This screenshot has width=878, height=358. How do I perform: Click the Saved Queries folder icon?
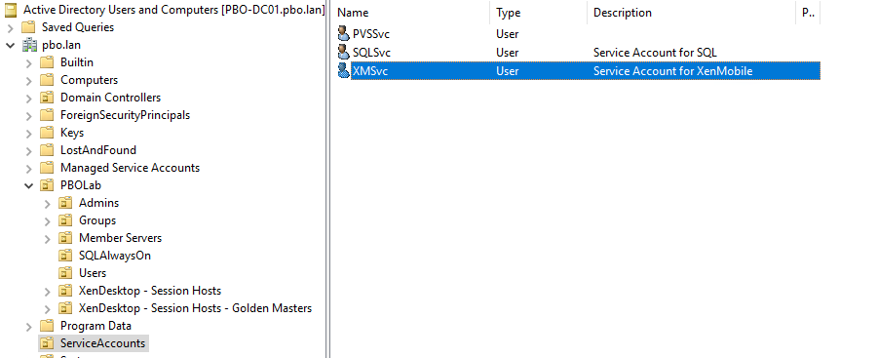pyautogui.click(x=28, y=27)
